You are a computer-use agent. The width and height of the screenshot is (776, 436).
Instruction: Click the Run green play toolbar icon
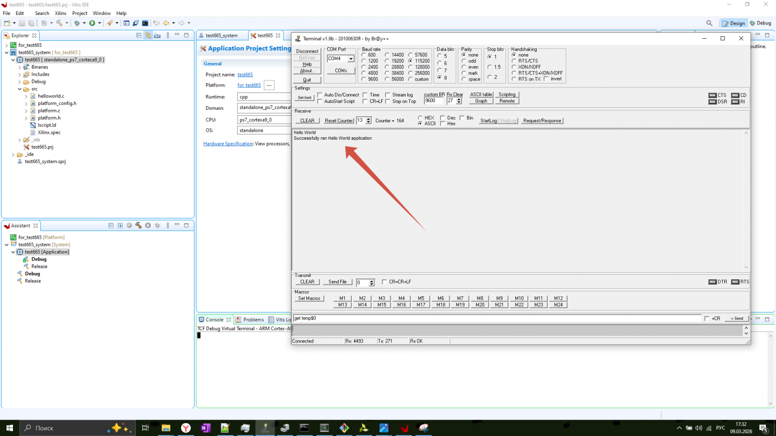point(92,23)
